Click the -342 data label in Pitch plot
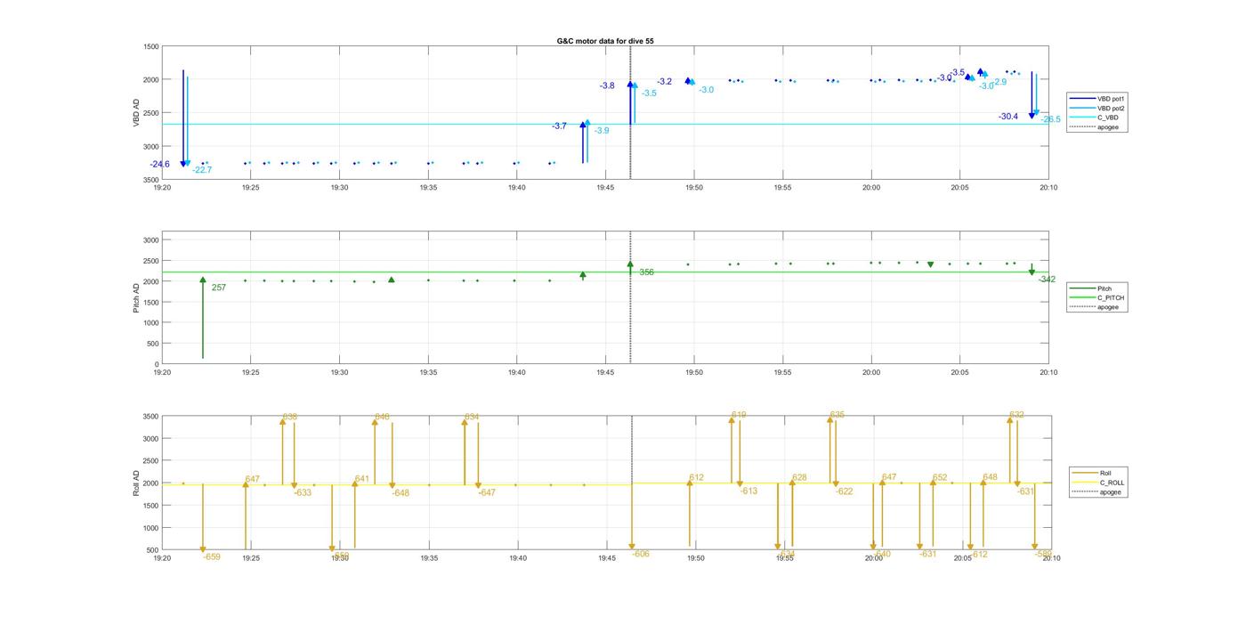Image resolution: width=1246 pixels, height=617 pixels. coord(1047,280)
